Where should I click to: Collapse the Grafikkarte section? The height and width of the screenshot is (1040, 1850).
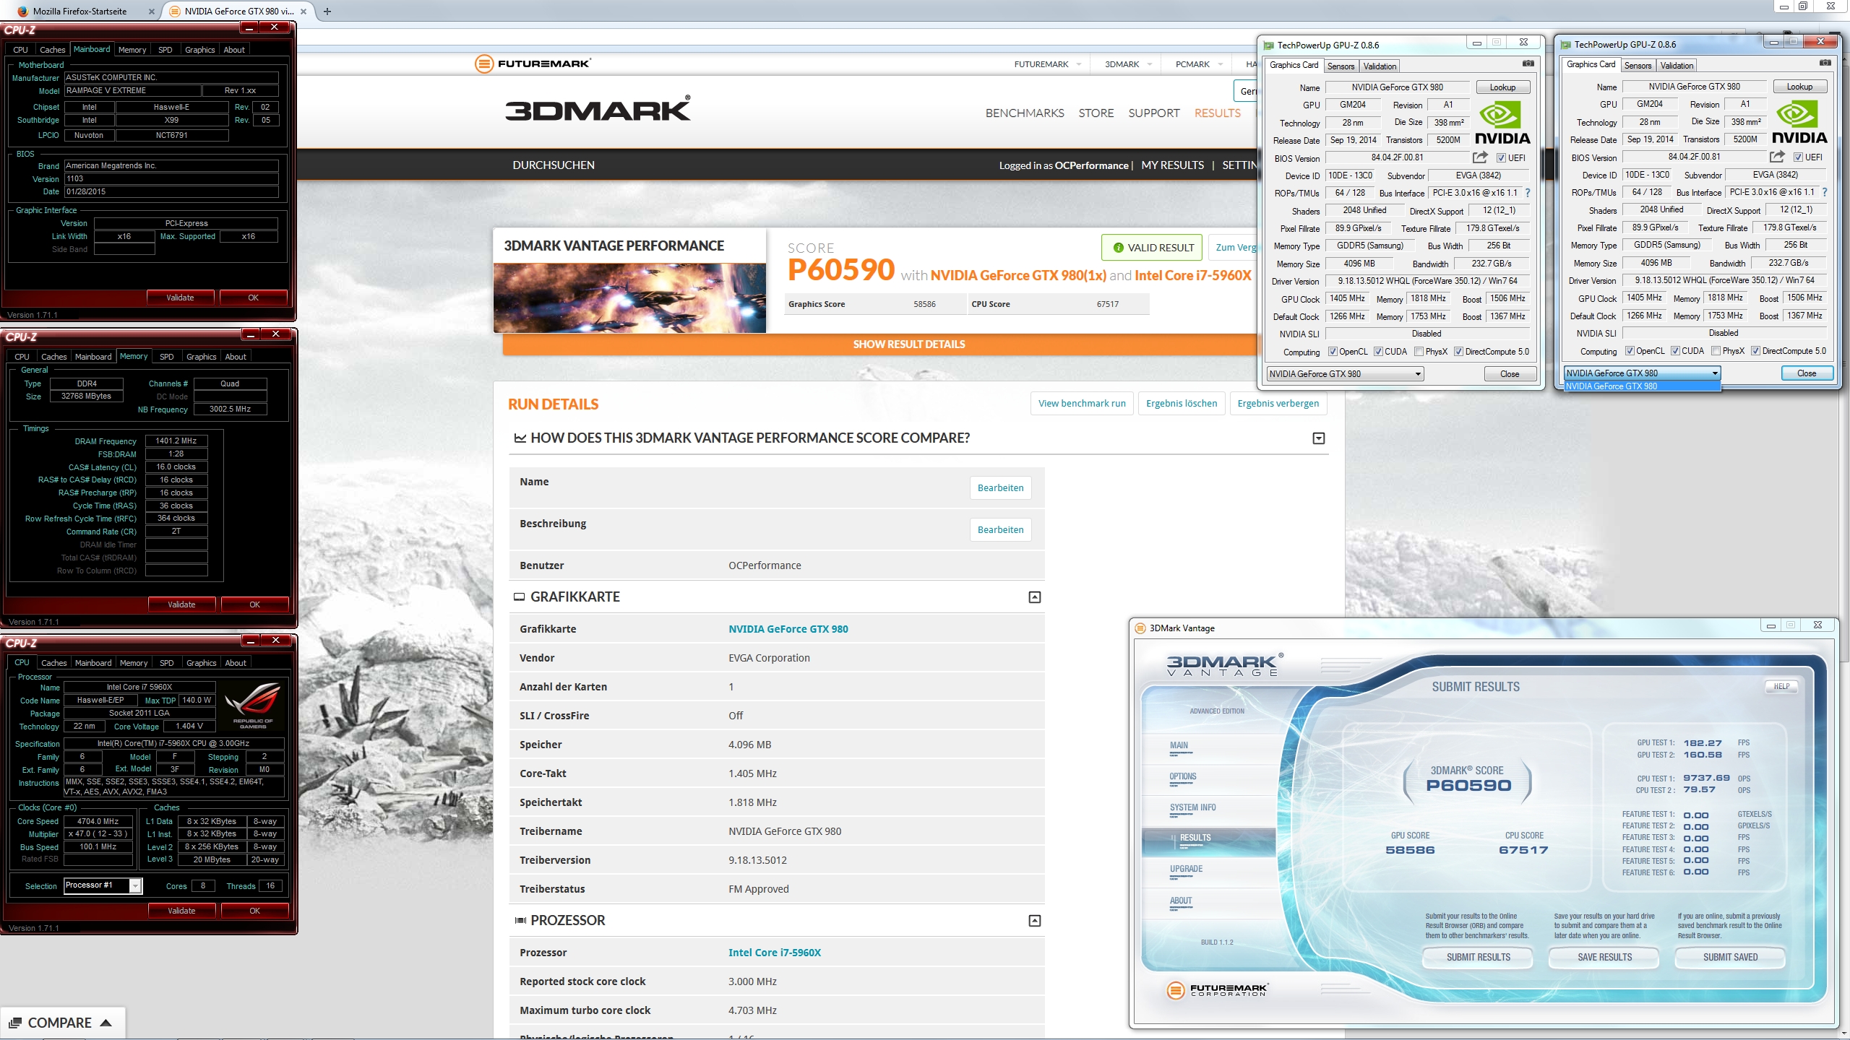pos(1034,597)
